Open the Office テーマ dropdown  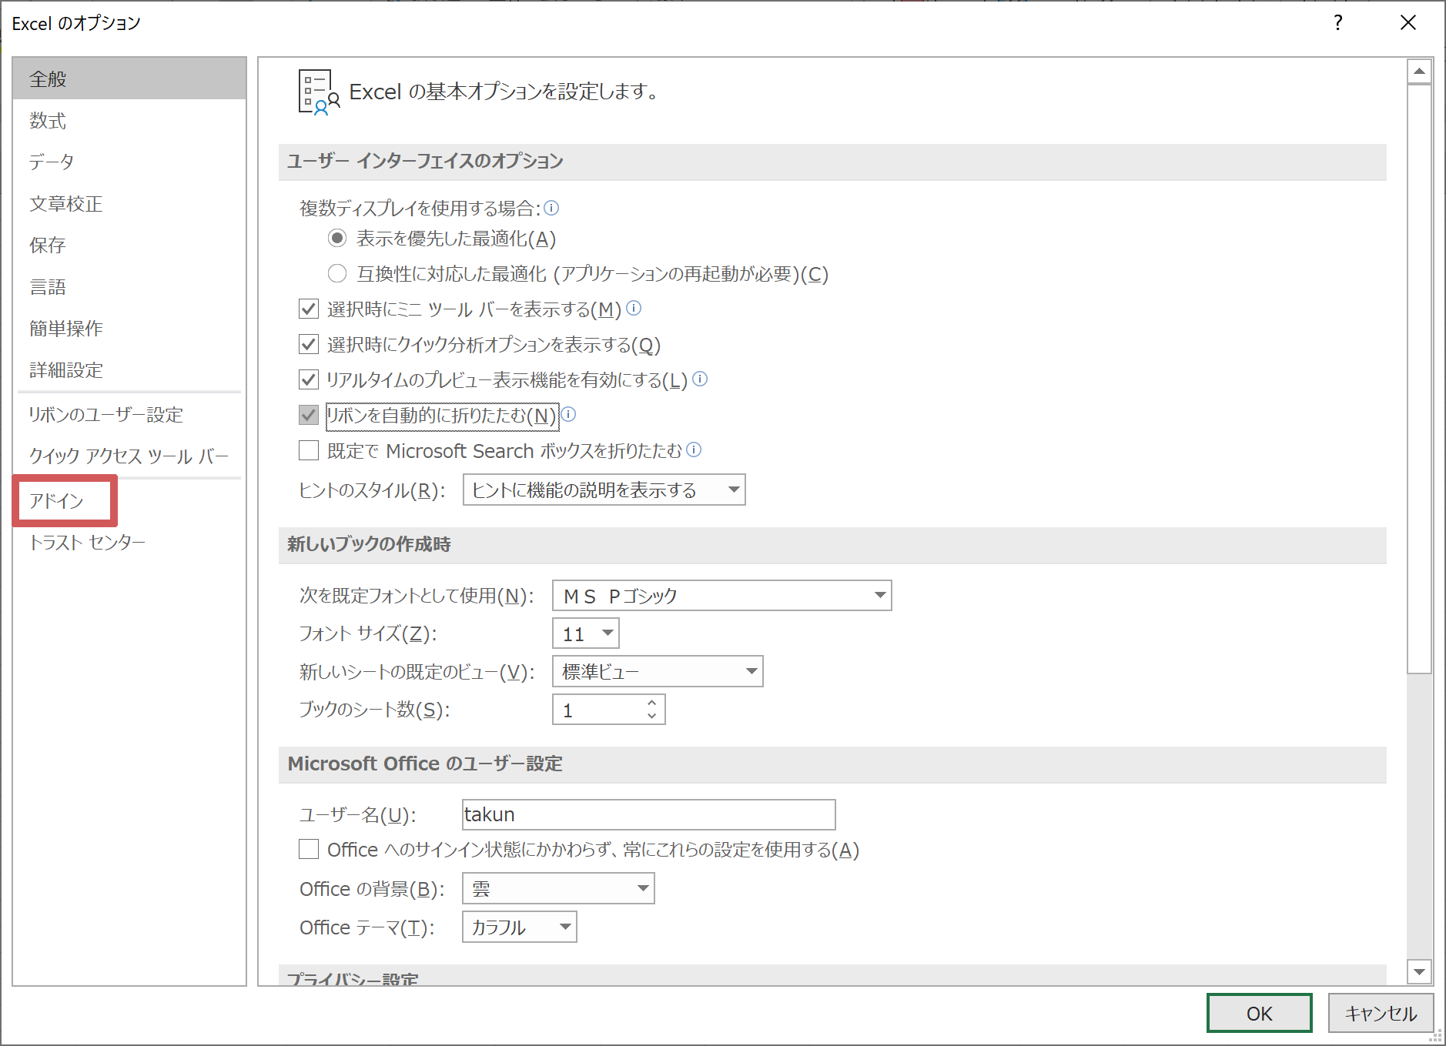tap(519, 927)
